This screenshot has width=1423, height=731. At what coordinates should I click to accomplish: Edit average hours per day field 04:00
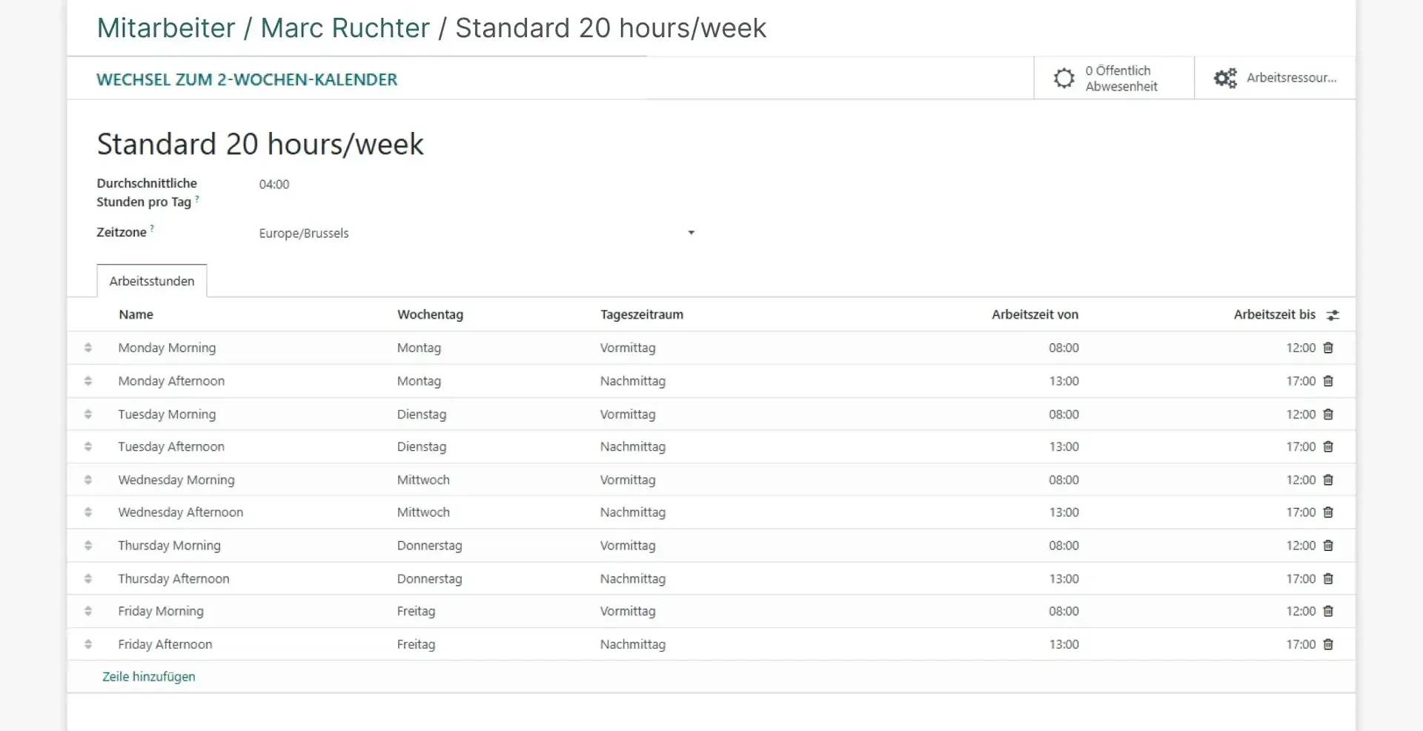pos(274,185)
